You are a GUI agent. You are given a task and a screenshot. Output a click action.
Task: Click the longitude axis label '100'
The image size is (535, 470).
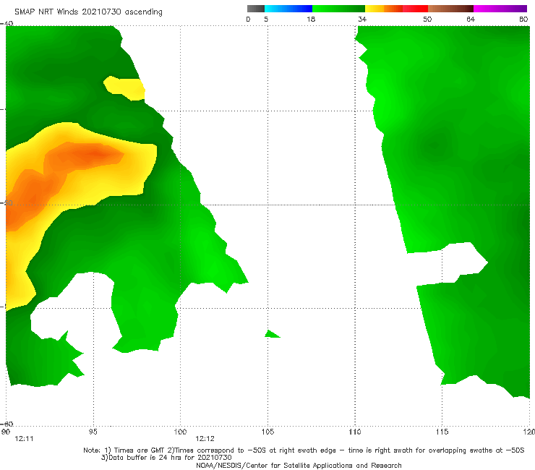[180, 432]
